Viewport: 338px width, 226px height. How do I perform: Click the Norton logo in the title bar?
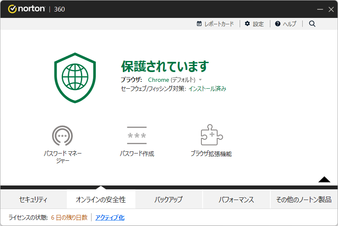26,9
